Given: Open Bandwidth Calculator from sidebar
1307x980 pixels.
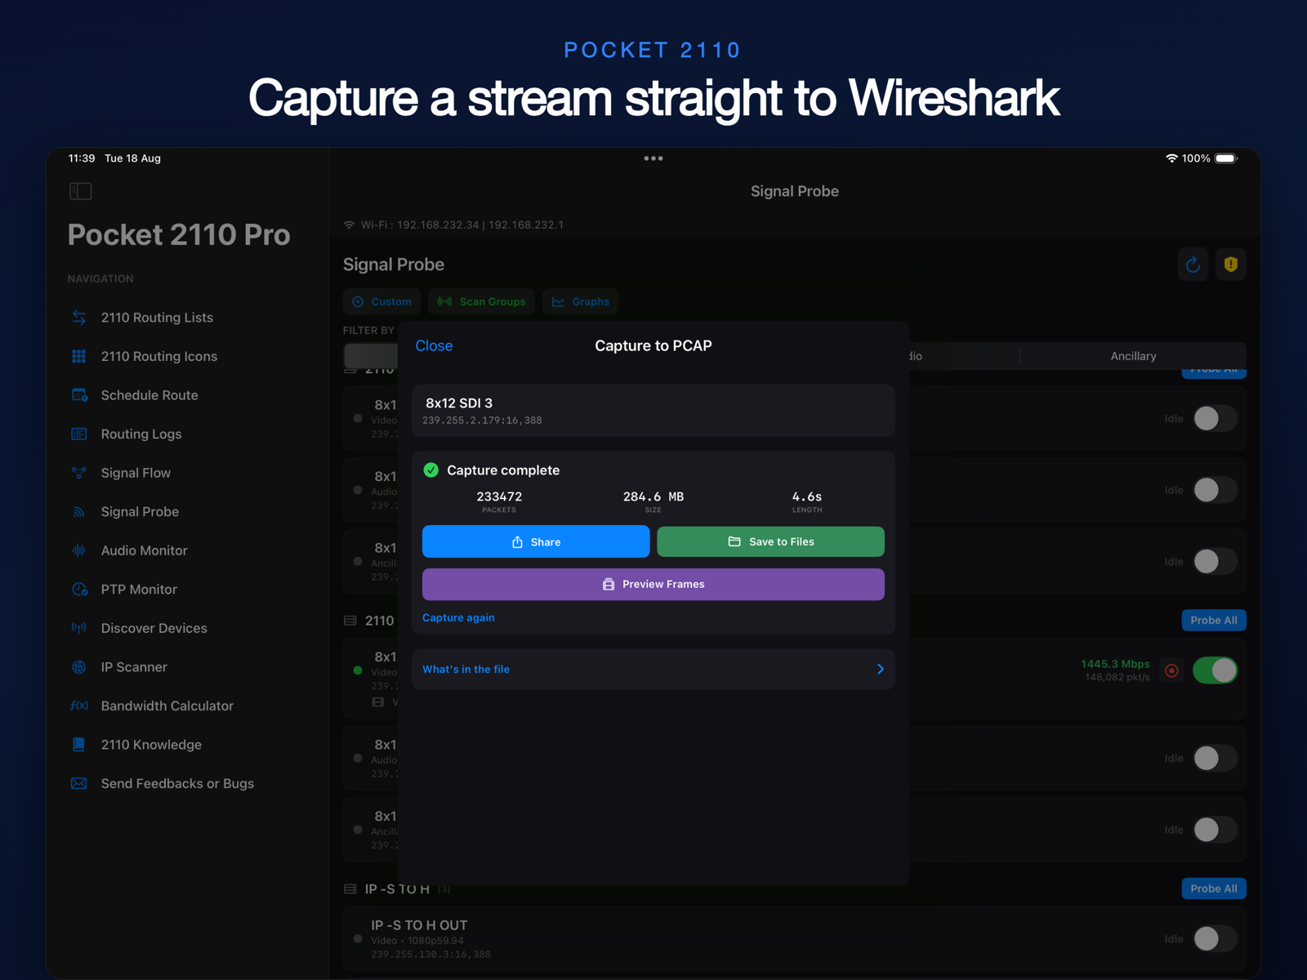Looking at the screenshot, I should pos(167,706).
